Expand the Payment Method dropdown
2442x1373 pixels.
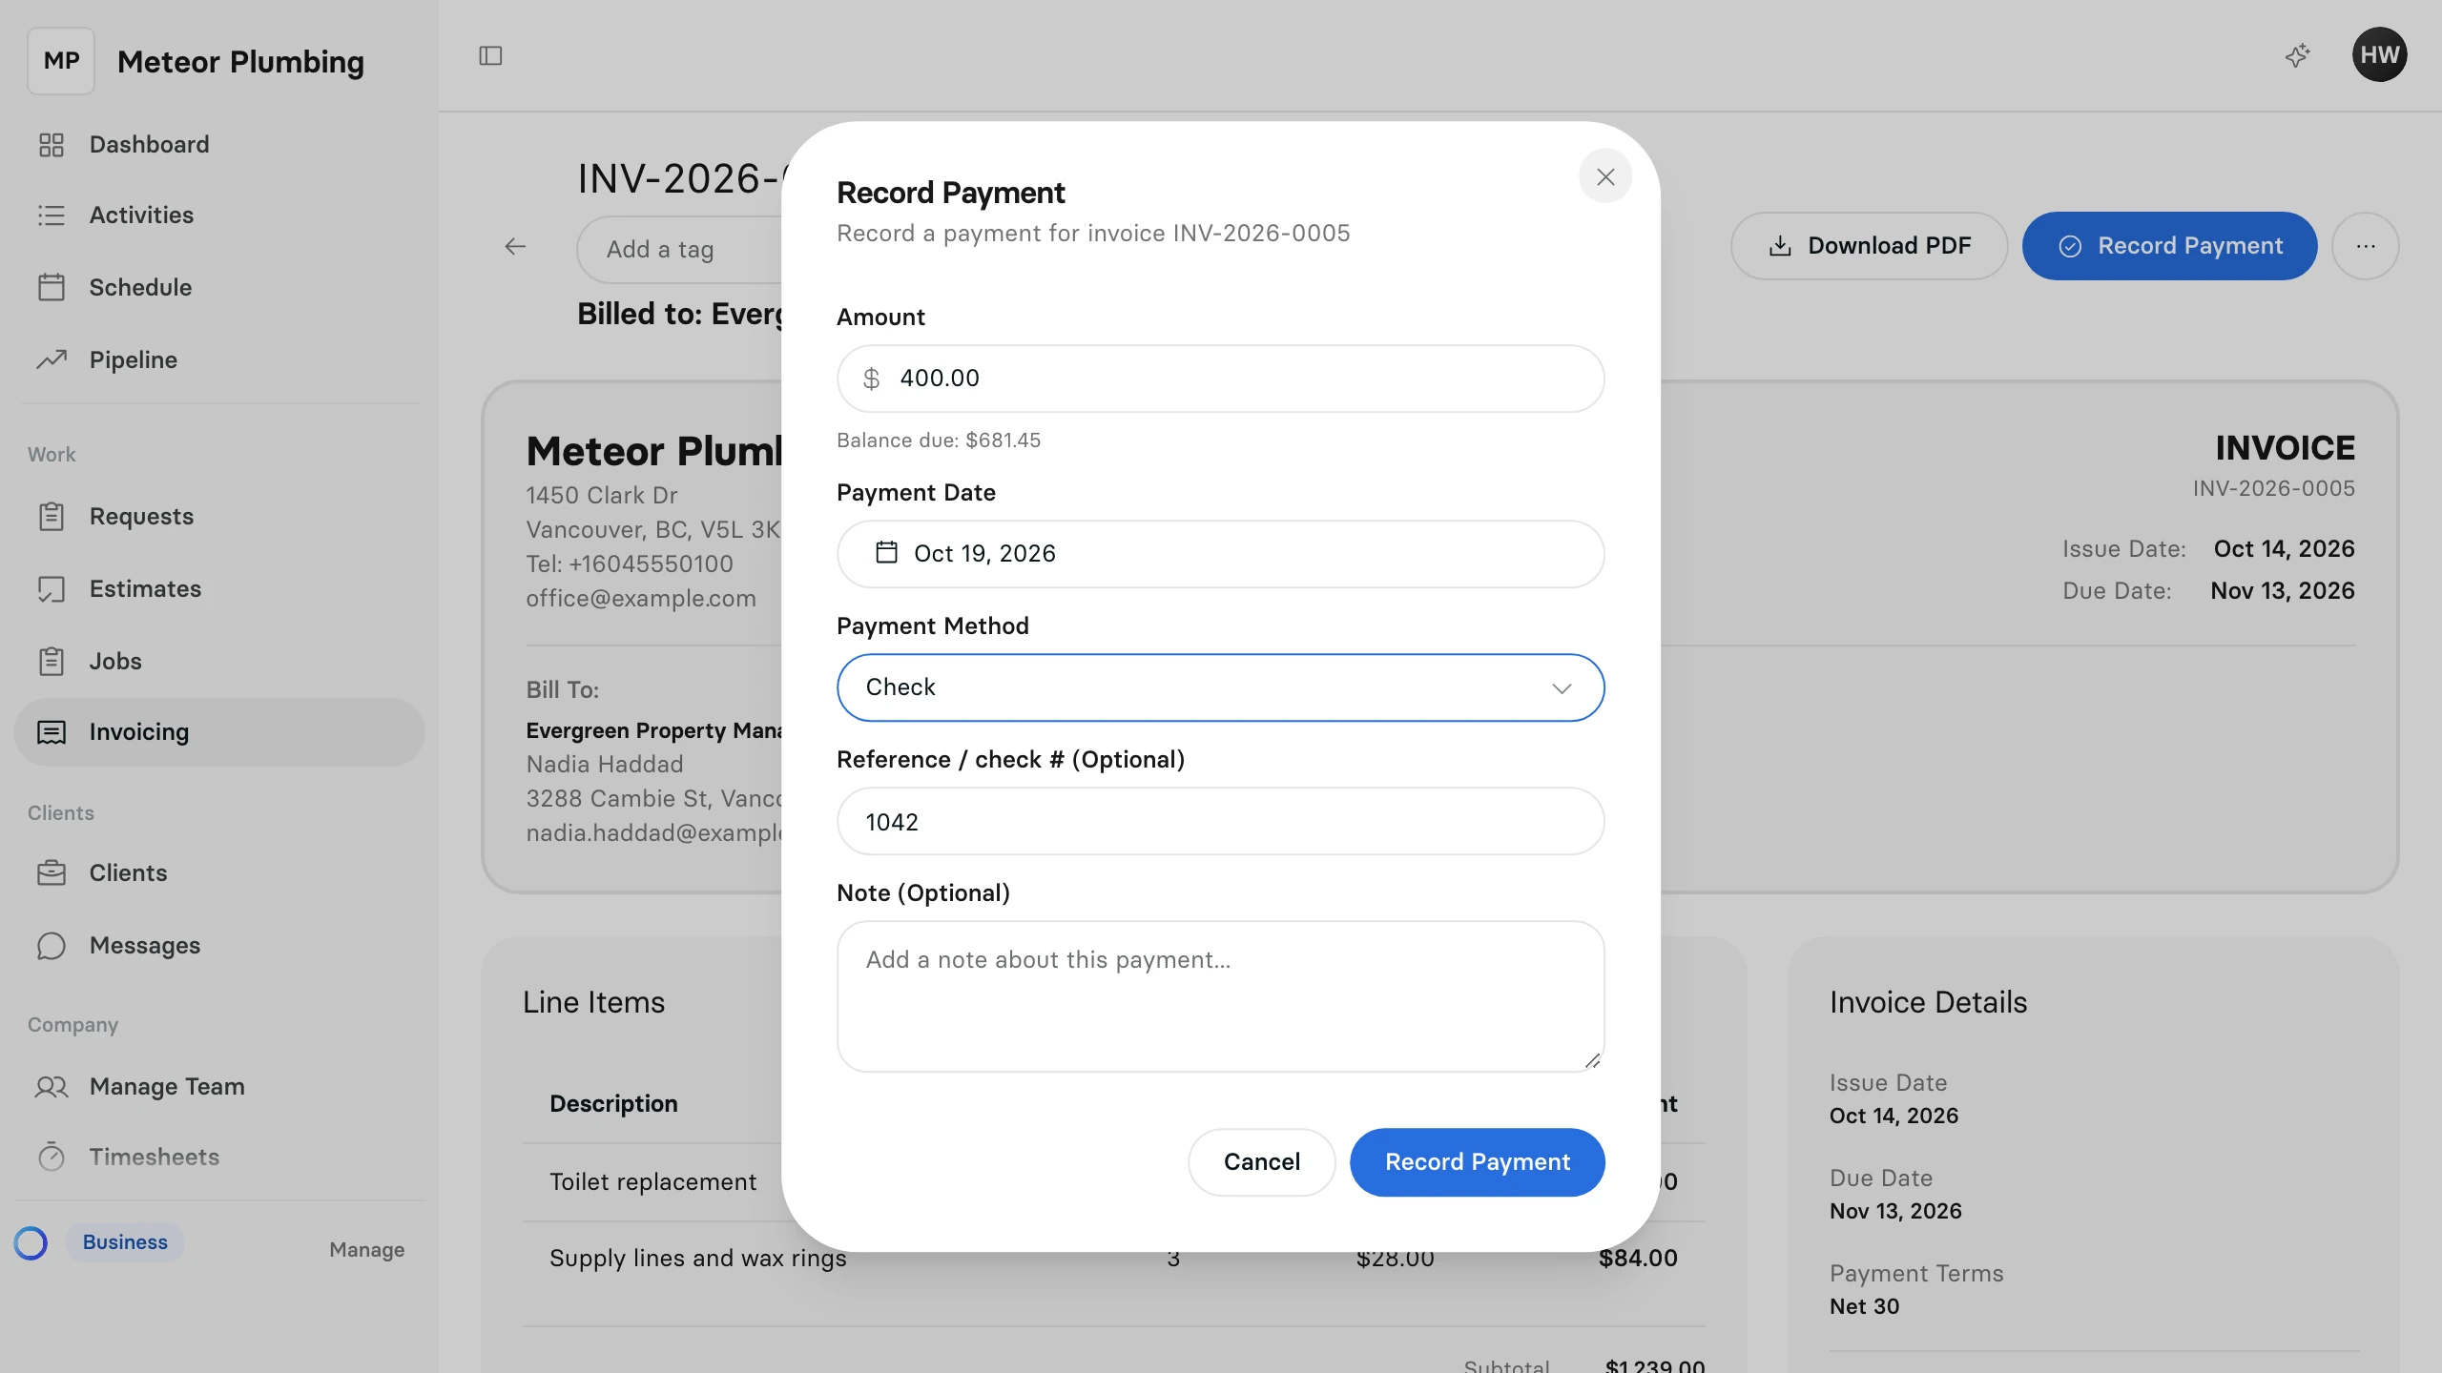pyautogui.click(x=1220, y=687)
